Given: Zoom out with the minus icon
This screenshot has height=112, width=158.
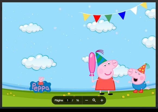Looking at the screenshot, I should [x=86, y=100].
